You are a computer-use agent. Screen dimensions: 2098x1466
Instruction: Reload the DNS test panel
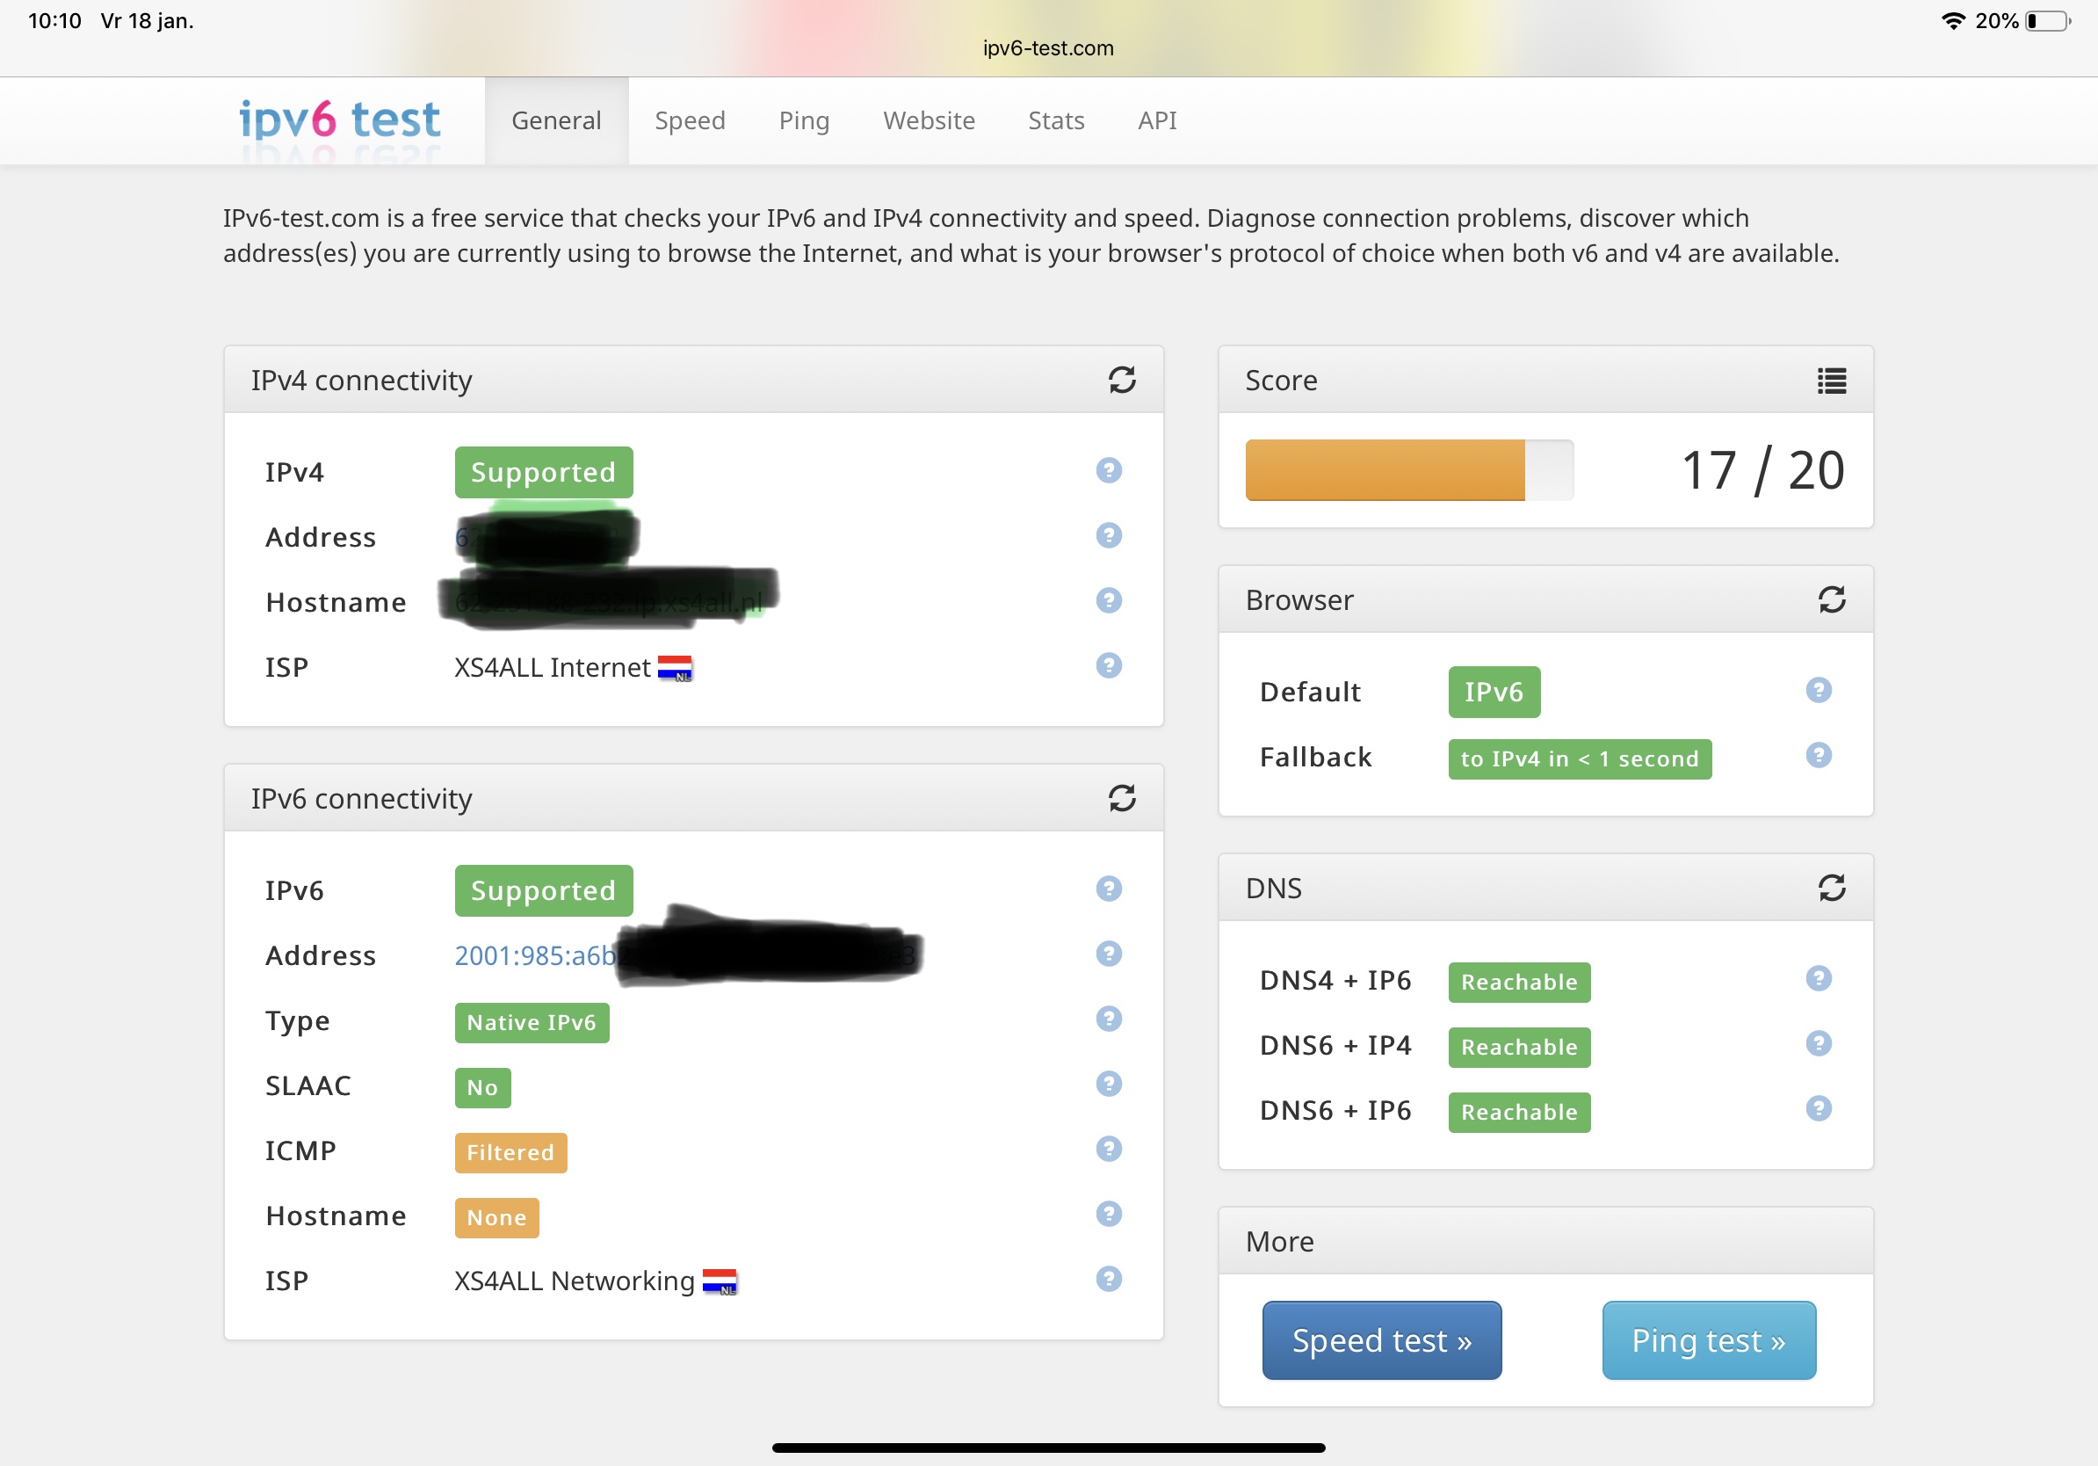point(1831,888)
